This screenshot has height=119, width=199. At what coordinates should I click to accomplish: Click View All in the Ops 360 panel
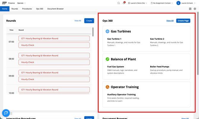point(170,21)
